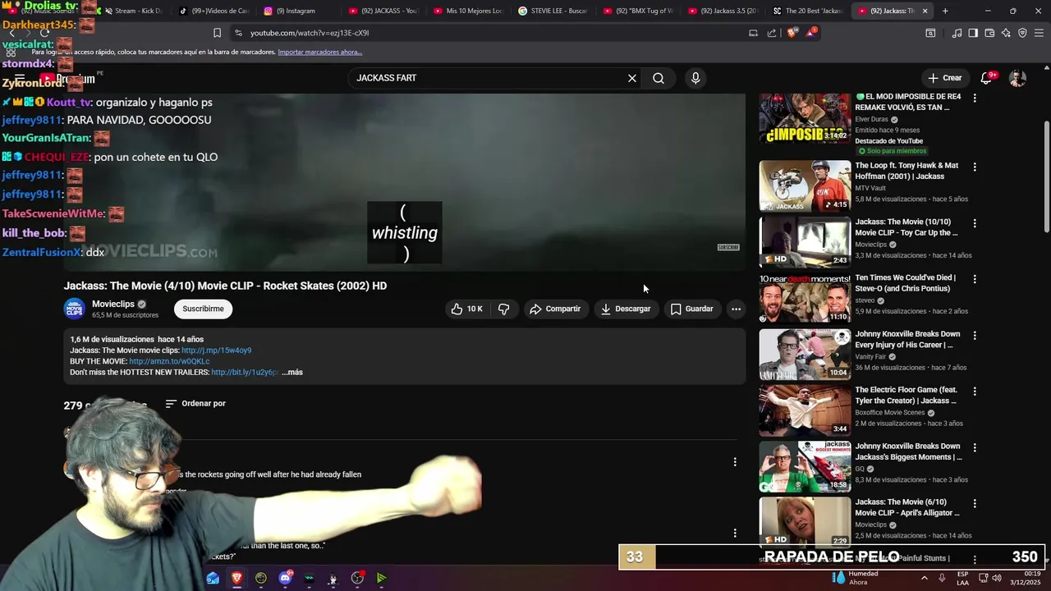Open options for Ten Times We Could've Died video
Viewport: 1051px width, 591px height.
(x=975, y=279)
